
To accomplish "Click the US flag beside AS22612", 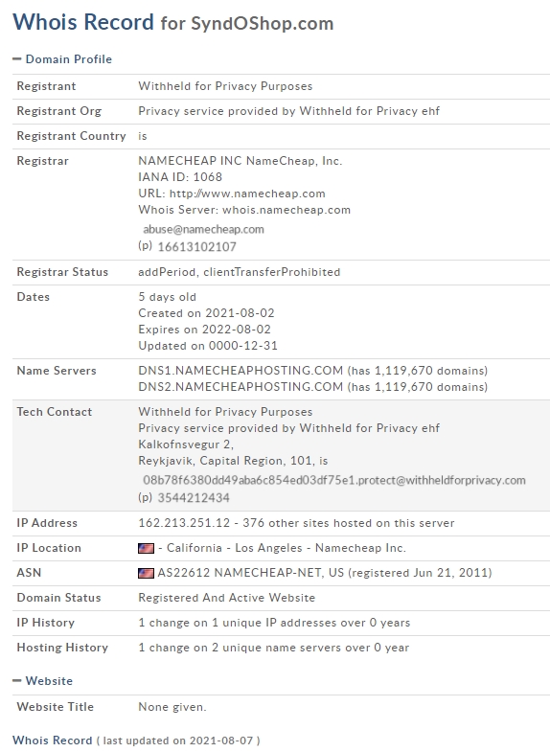I will pos(147,573).
